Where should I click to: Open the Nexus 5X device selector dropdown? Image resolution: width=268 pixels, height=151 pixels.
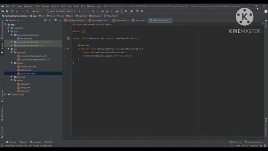coord(61,11)
